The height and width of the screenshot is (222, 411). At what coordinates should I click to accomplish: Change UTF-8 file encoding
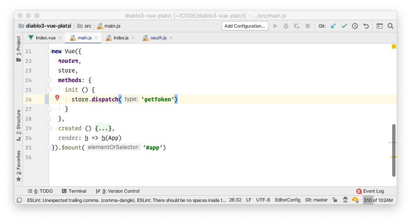[x=263, y=200]
